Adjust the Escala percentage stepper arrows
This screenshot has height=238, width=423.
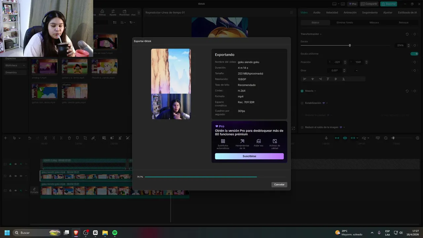tap(408, 45)
